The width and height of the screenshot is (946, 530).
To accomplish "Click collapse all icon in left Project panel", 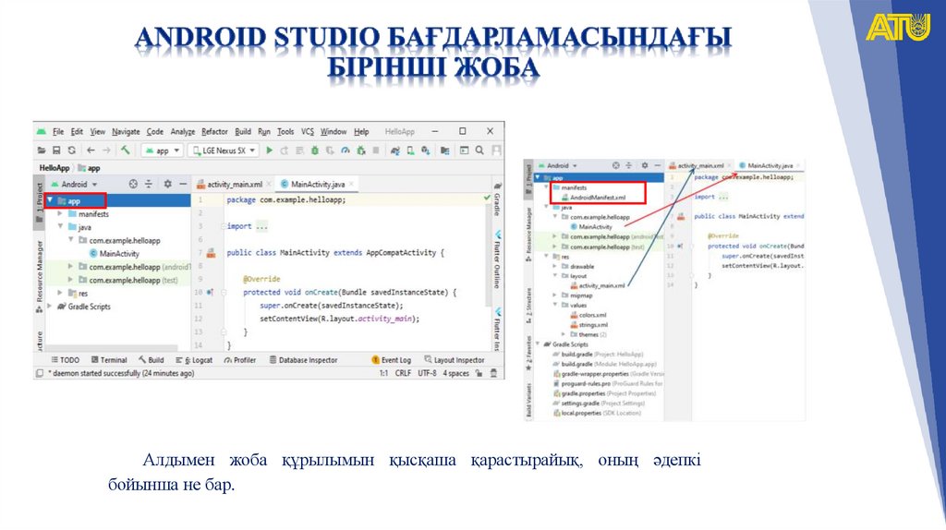I will pos(149,184).
